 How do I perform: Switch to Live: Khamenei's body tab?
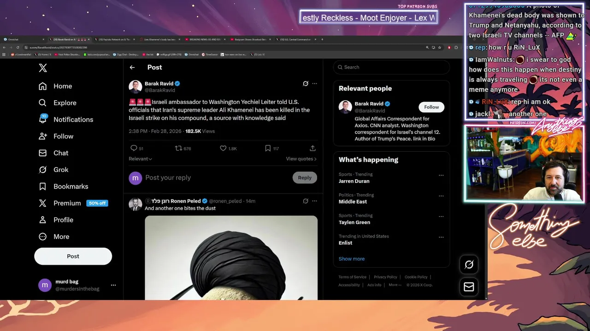point(160,40)
